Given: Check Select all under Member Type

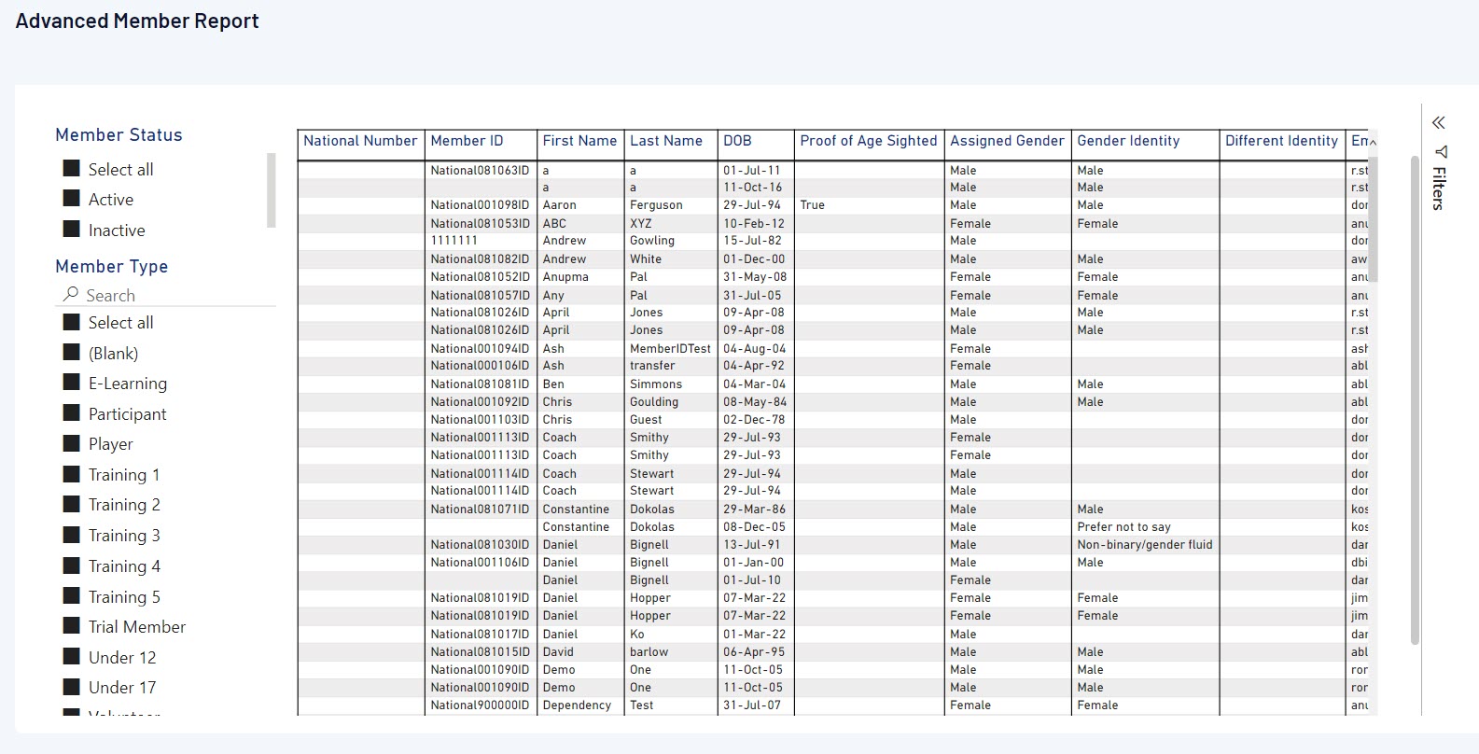Looking at the screenshot, I should pyautogui.click(x=72, y=322).
